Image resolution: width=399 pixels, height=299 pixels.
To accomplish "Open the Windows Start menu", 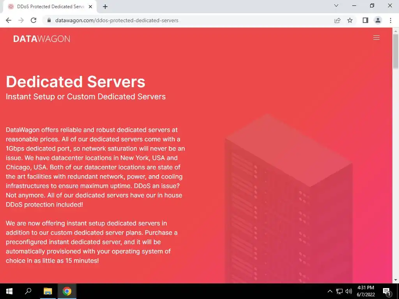I will coord(9,291).
